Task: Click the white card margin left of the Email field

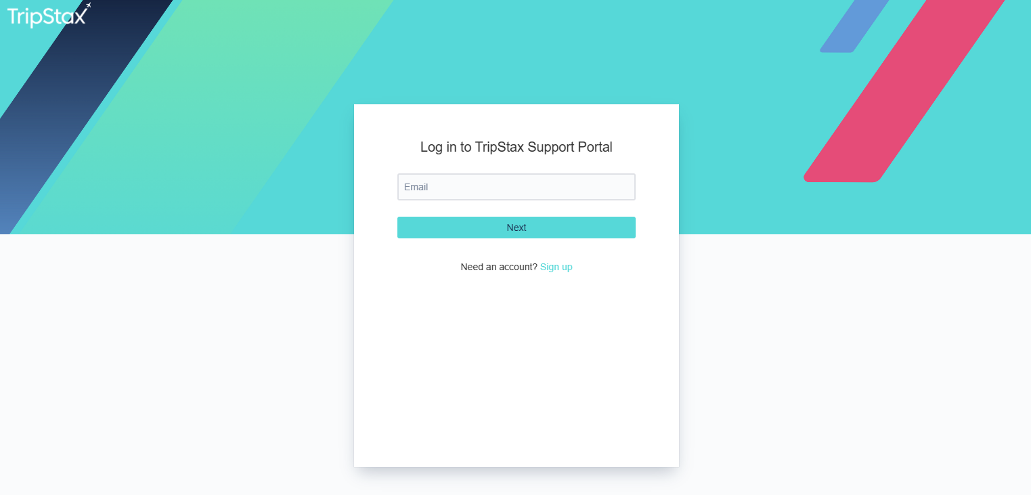Action: 376,187
